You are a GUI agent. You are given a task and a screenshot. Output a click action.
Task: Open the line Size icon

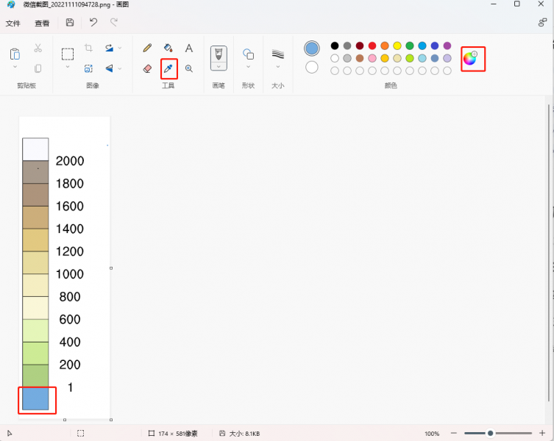pos(277,54)
